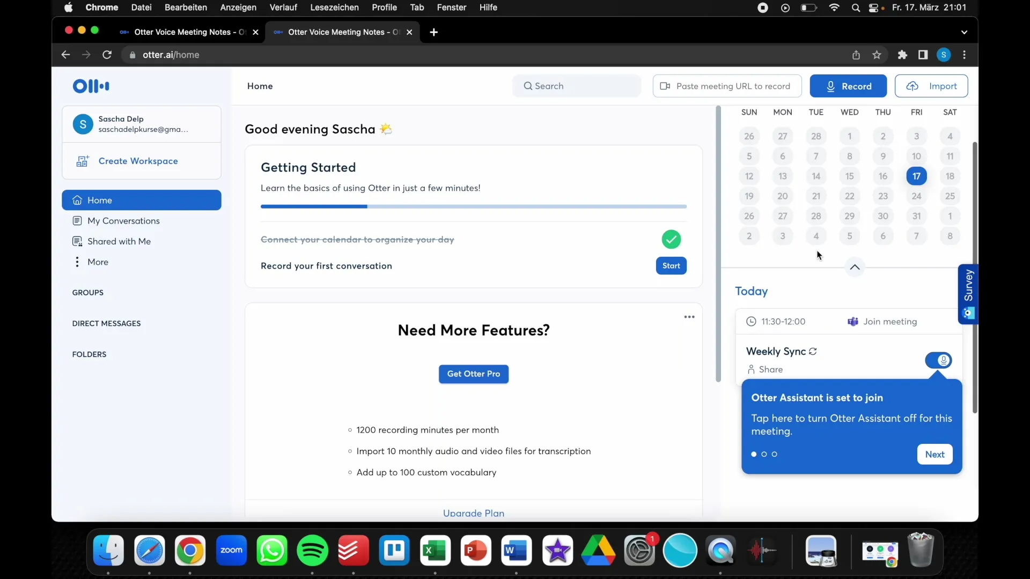Image resolution: width=1030 pixels, height=579 pixels.
Task: Click Get Otter Pro button
Action: [474, 374]
